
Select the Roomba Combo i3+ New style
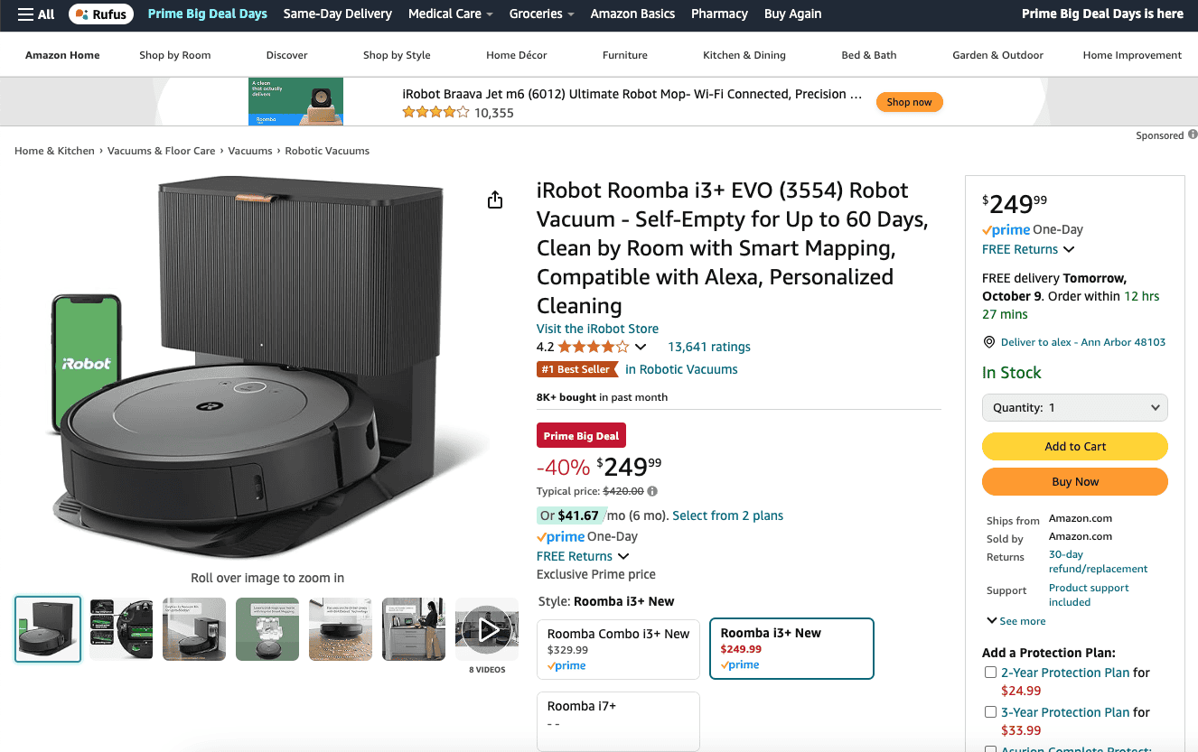[618, 649]
